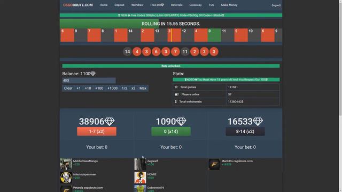Screen dimensions: 342x192
Task: Click the CSGOBRUTE.COM logo
Action: (x=78, y=5)
